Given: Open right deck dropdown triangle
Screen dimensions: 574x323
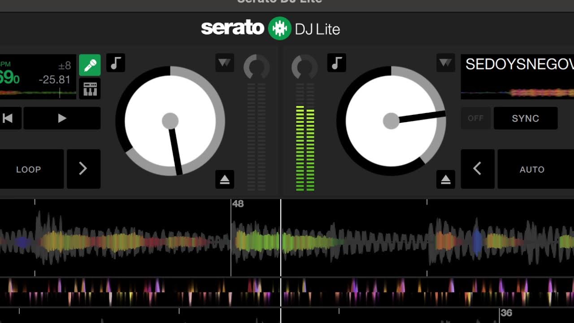Looking at the screenshot, I should click(x=445, y=63).
